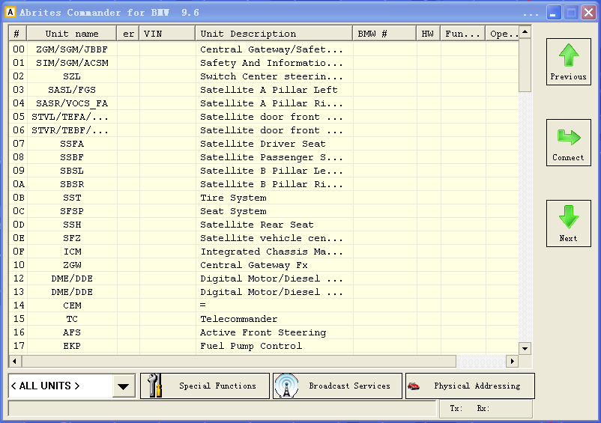
Task: Select the ZGW unit row
Action: pyautogui.click(x=264, y=265)
